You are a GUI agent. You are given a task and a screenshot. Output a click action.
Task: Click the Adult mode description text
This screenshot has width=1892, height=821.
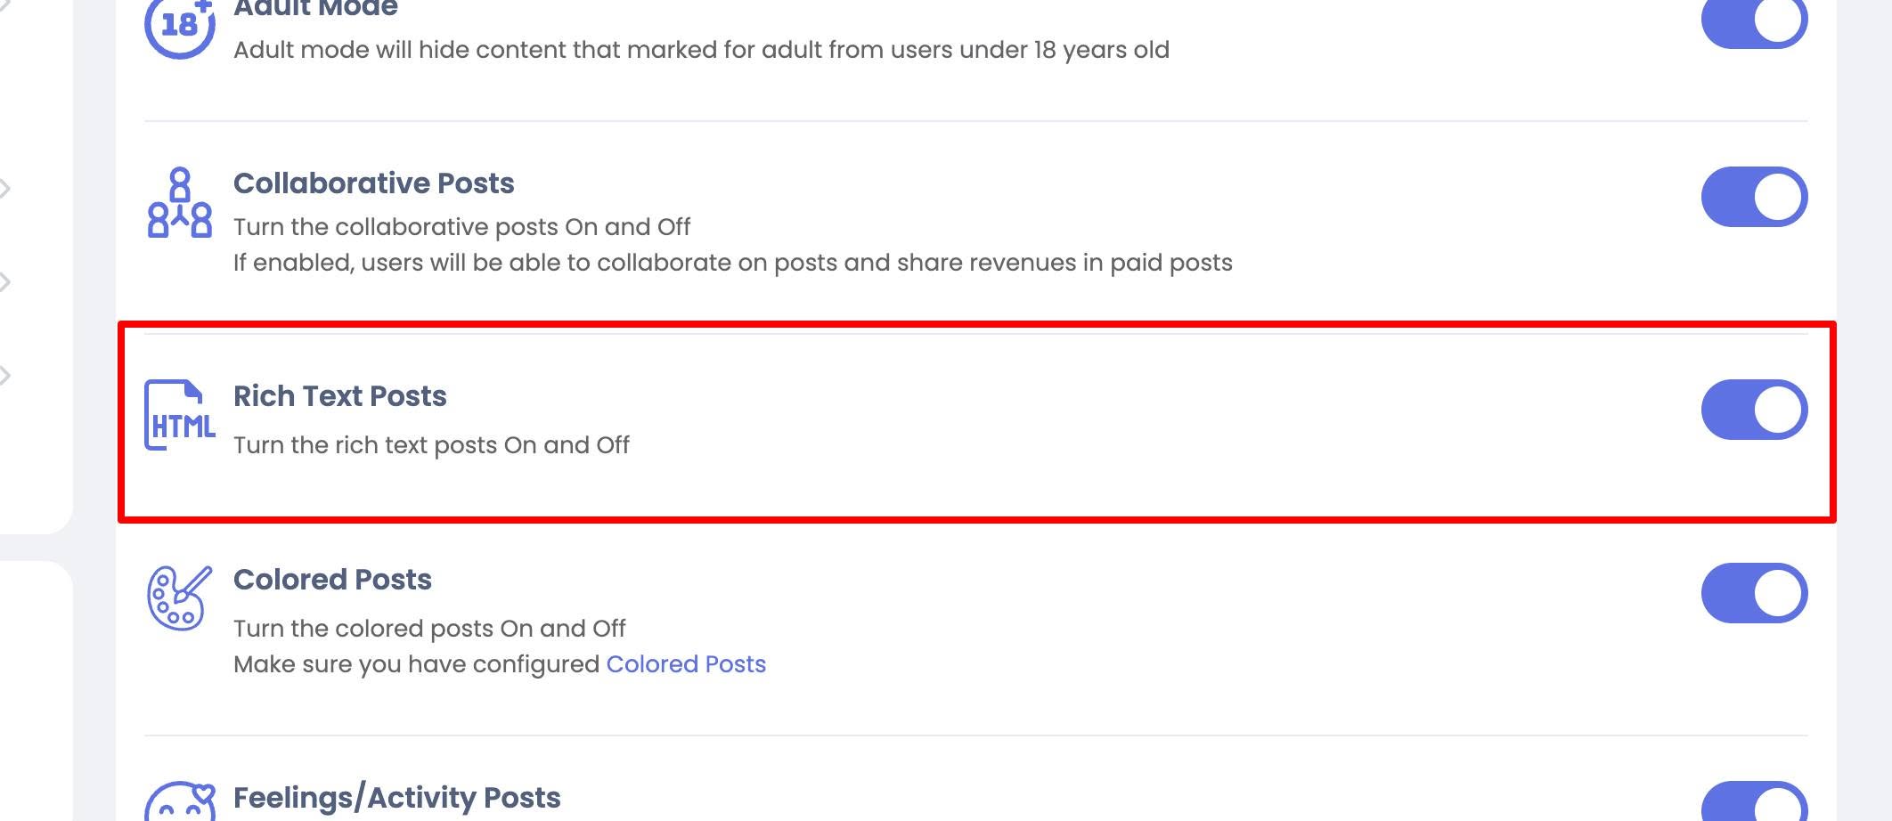point(701,50)
